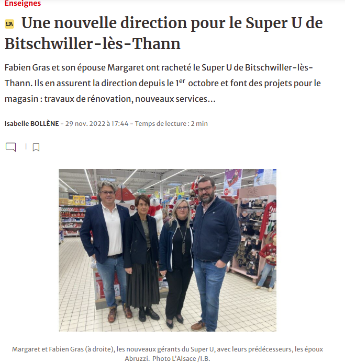Click the article summary paragraph
The height and width of the screenshot is (364, 345).
click(x=163, y=83)
